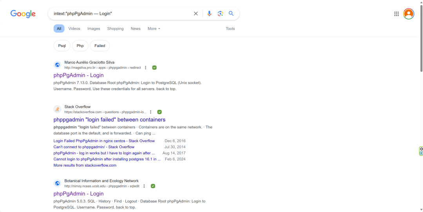
Task: Open Can't connect to phppgadmin/ link
Action: point(94,147)
